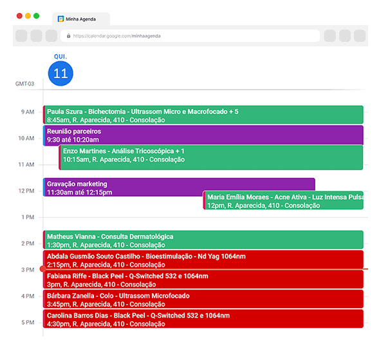Screen dimensions: 390x348
Task: Open the Reunião parceiros event
Action: pos(203,135)
